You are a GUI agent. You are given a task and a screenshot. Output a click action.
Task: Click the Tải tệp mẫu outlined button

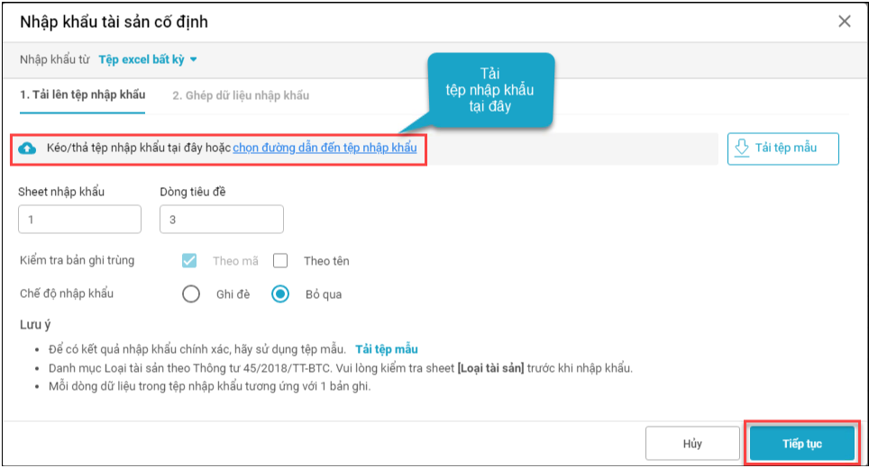click(x=782, y=148)
